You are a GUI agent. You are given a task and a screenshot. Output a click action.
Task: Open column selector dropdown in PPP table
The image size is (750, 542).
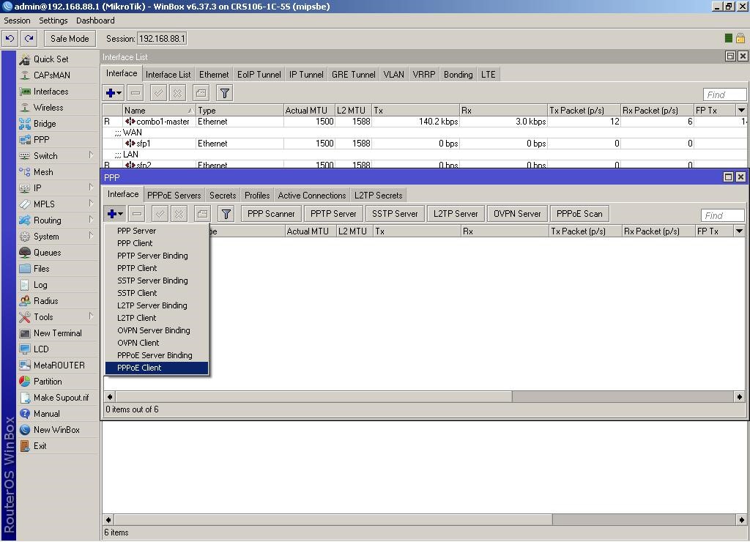[739, 231]
